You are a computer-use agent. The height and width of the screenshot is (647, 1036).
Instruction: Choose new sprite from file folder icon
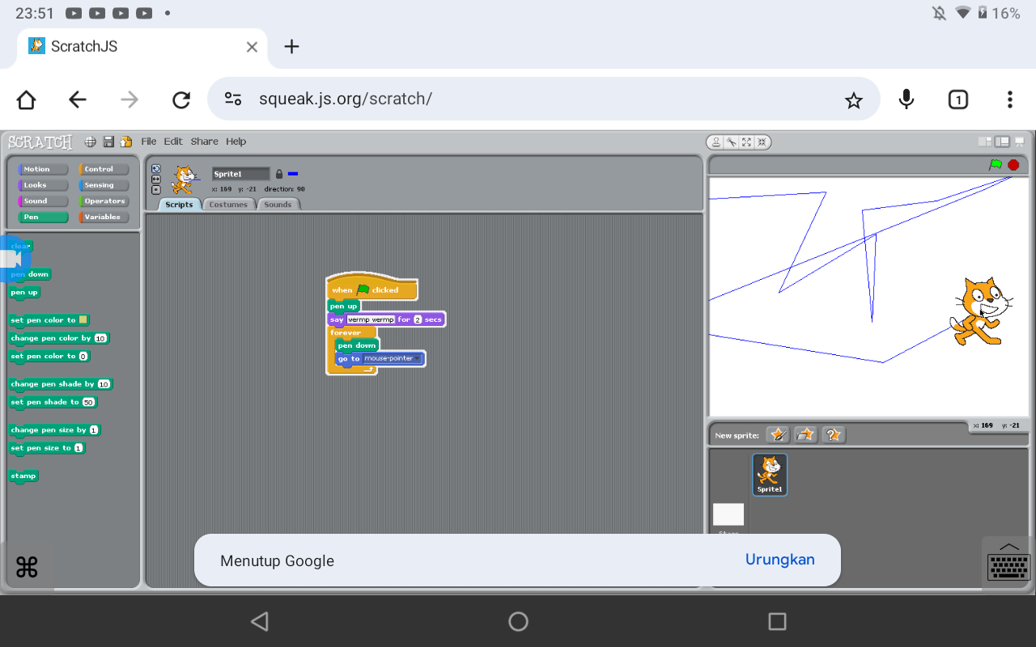(805, 435)
